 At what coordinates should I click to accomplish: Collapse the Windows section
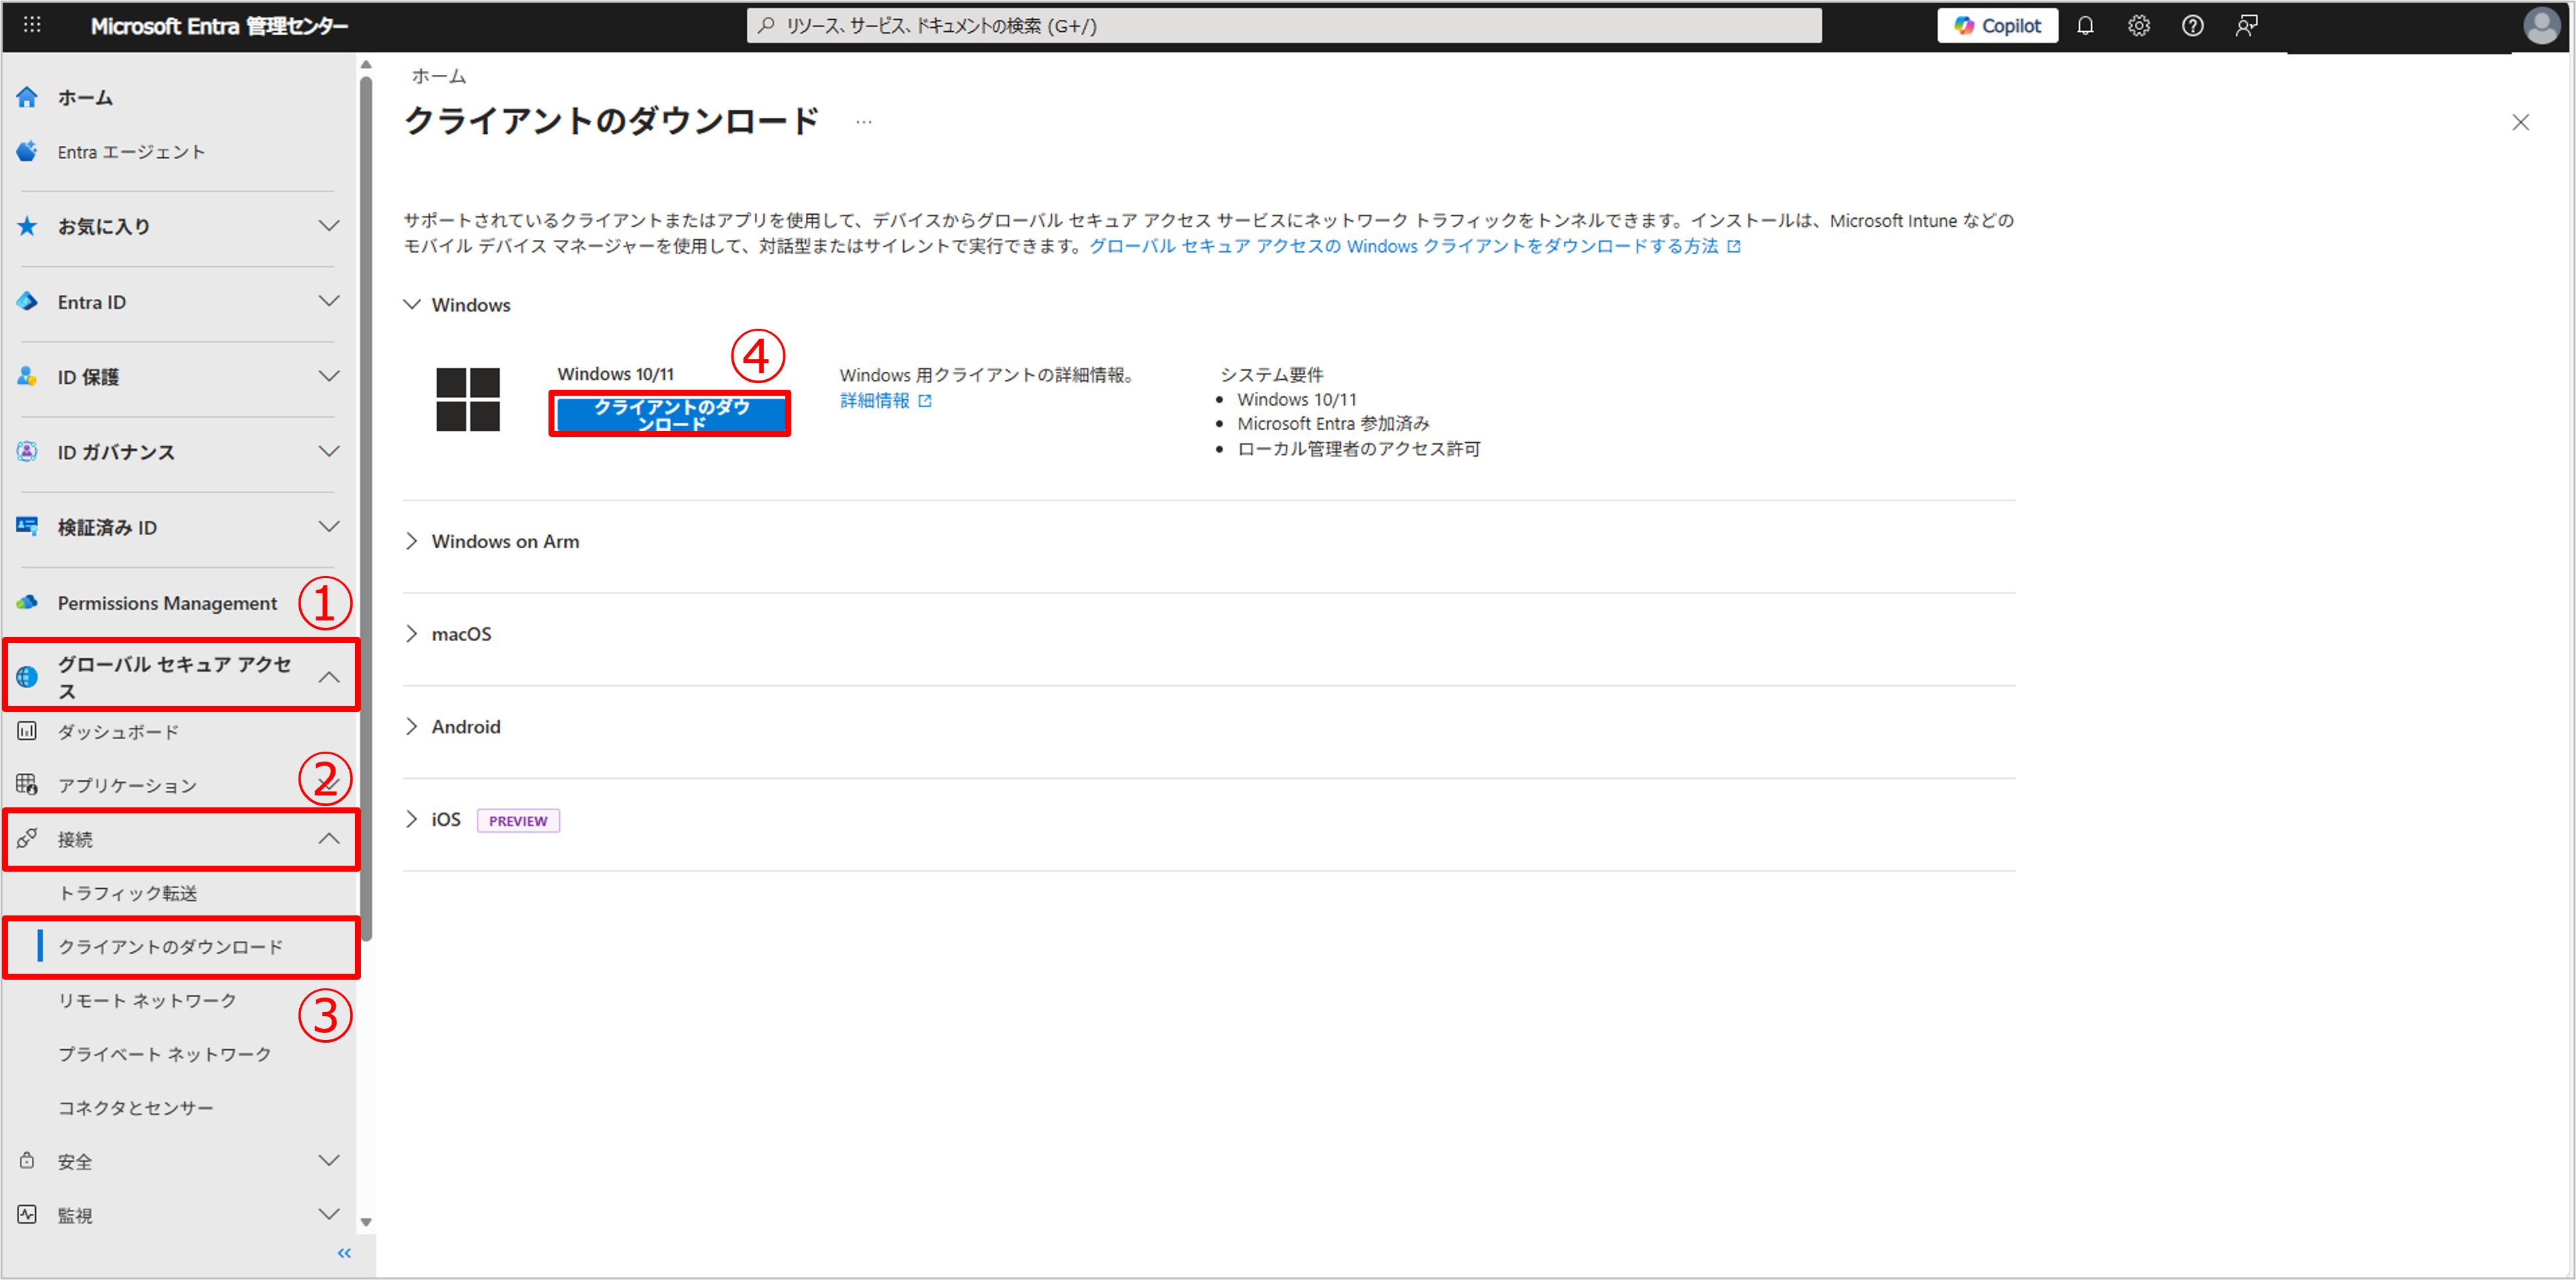(x=470, y=305)
